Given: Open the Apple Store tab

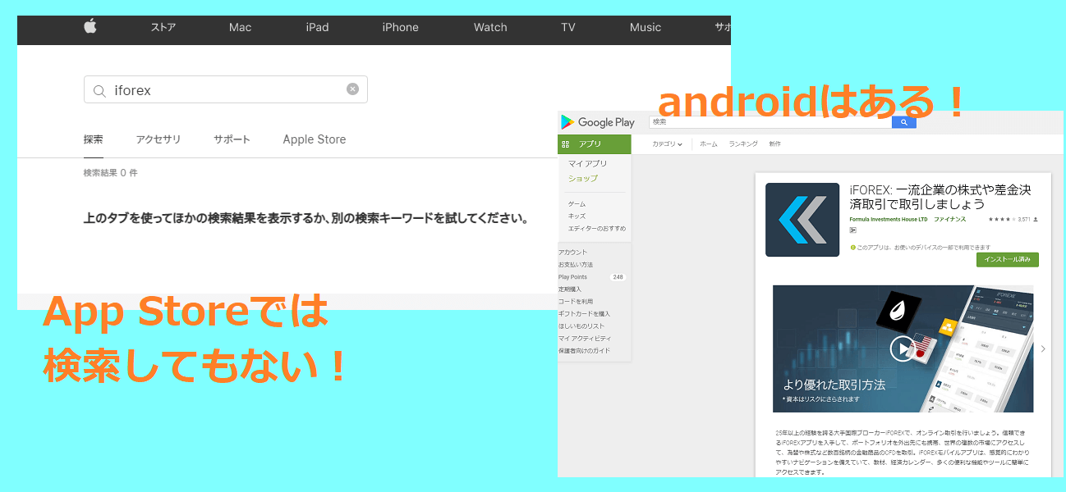Looking at the screenshot, I should click(x=314, y=139).
